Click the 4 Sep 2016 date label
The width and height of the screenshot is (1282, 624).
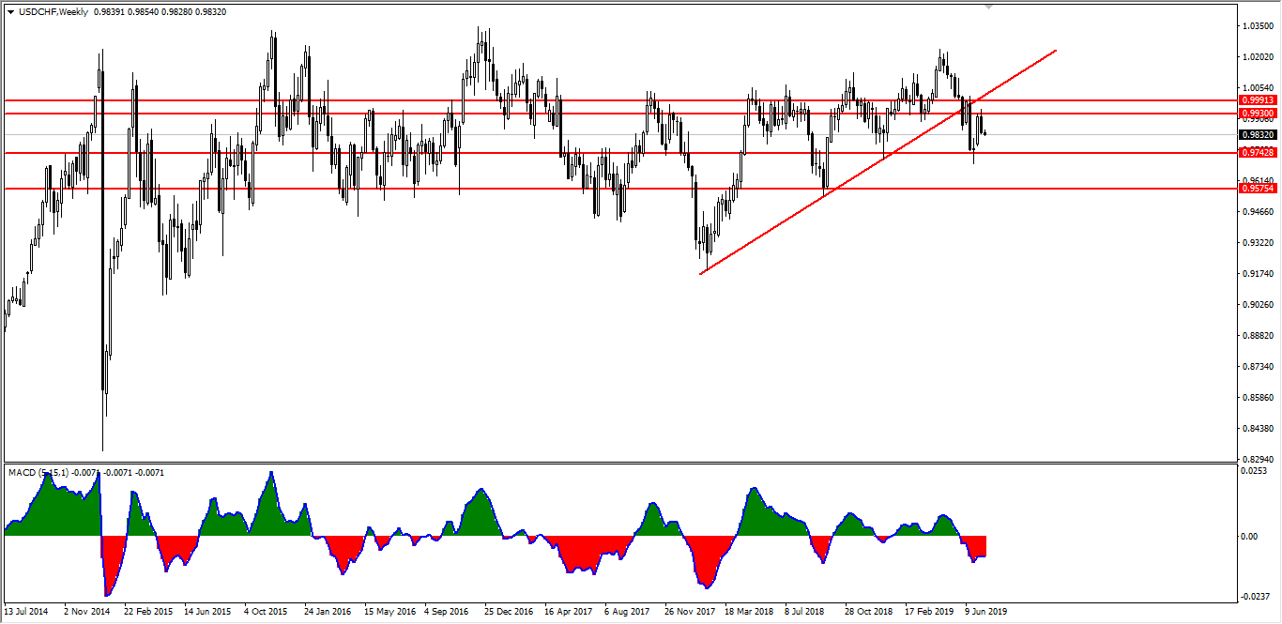tap(447, 612)
